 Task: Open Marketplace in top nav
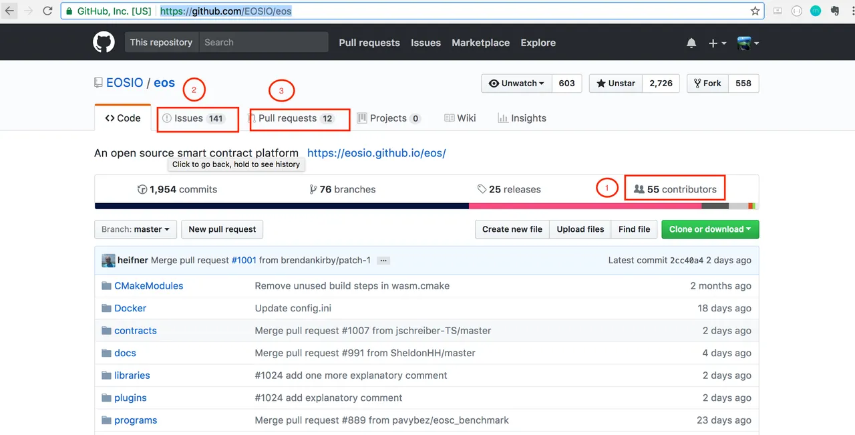pos(480,43)
